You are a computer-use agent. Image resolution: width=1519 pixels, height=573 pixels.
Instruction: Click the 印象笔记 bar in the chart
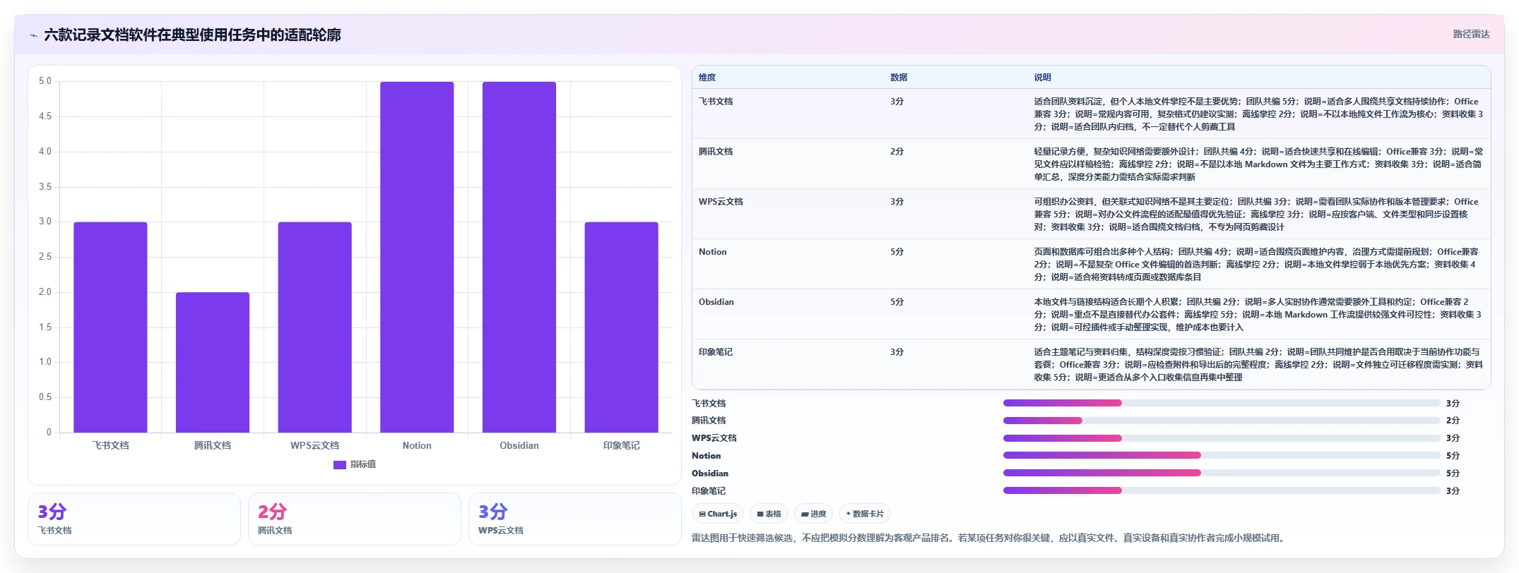[621, 327]
